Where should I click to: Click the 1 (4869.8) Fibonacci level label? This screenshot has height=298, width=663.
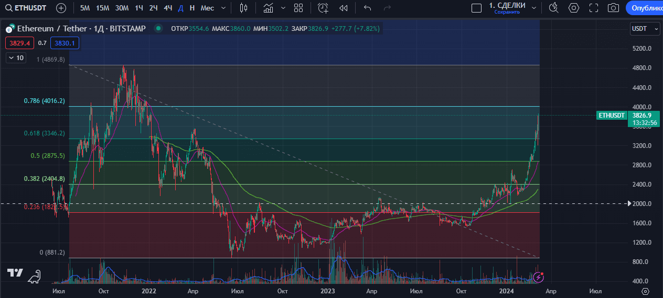click(51, 60)
